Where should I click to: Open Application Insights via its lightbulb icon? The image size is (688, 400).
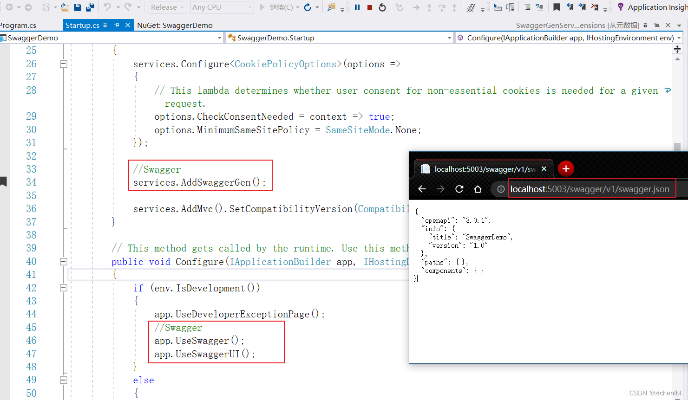[x=621, y=7]
